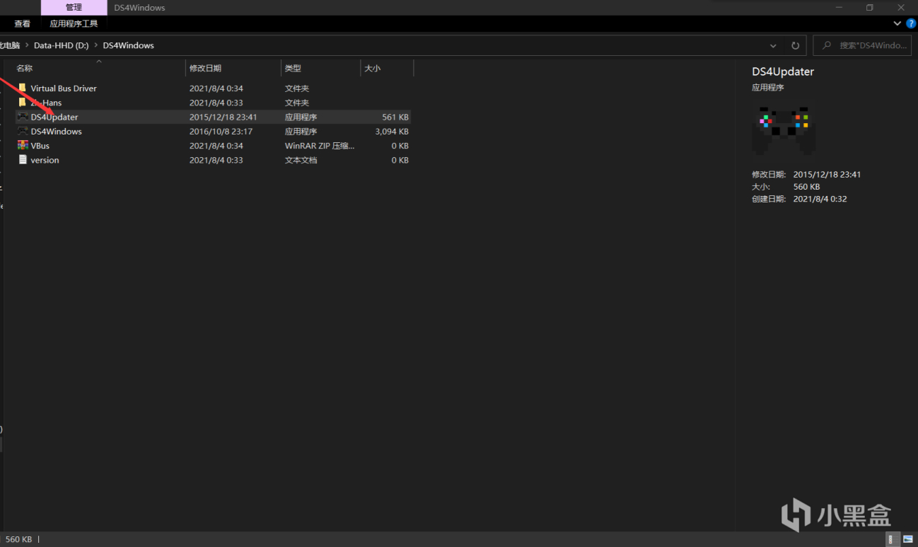Open the 管理 ribbon tab
The height and width of the screenshot is (547, 918).
(74, 7)
